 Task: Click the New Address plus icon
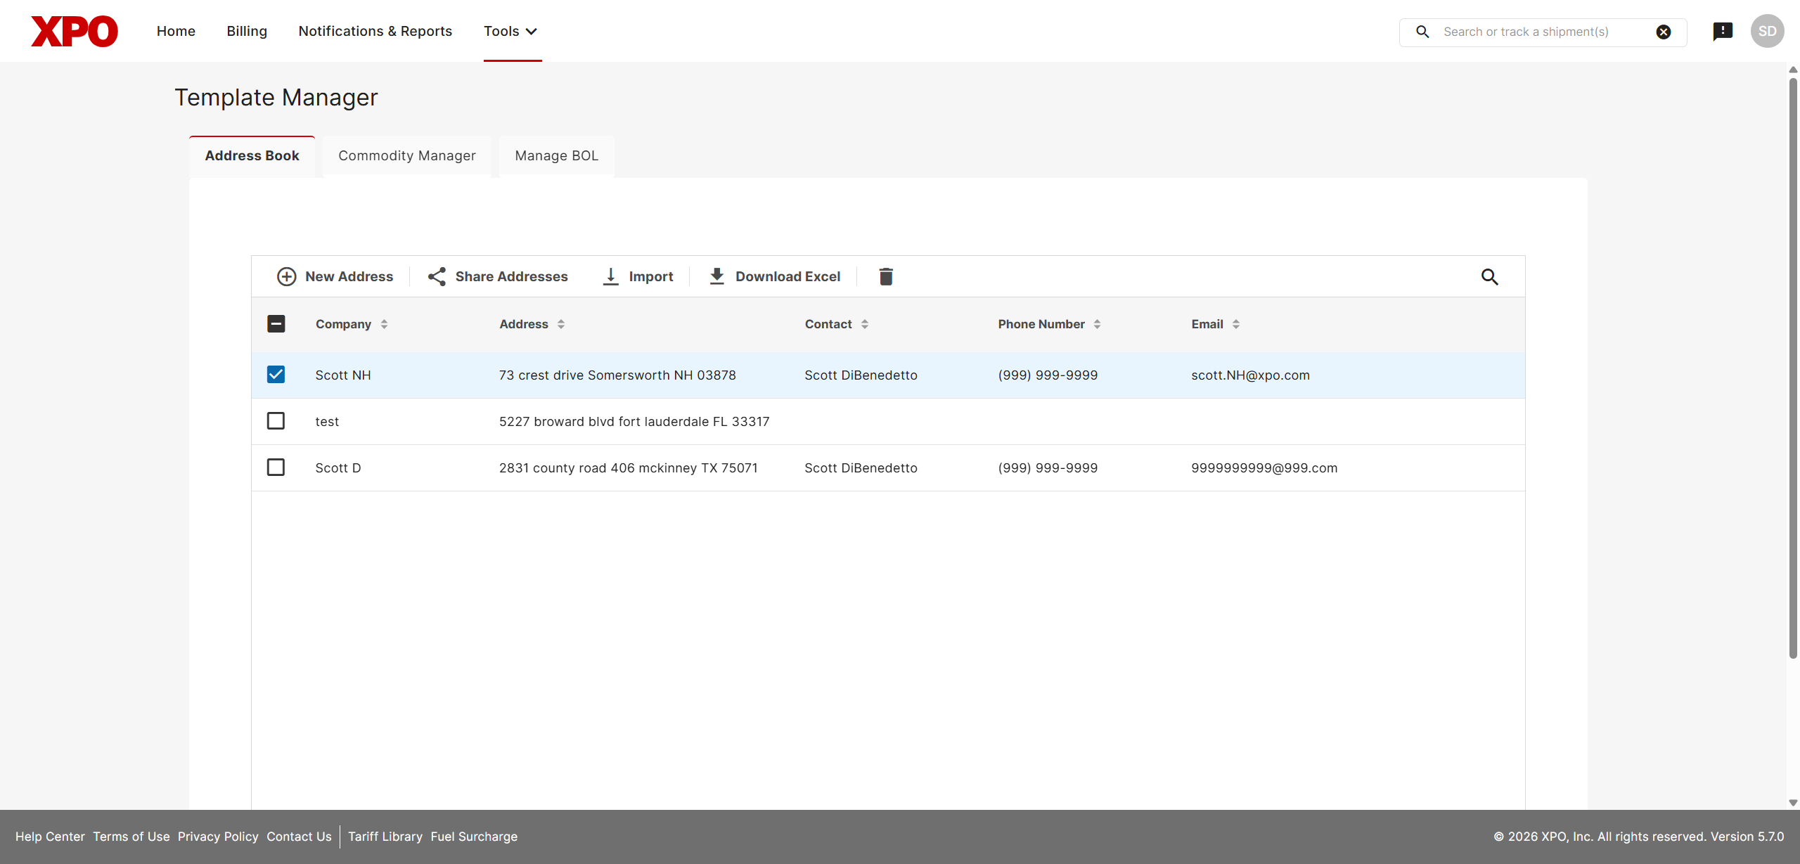[x=286, y=276]
